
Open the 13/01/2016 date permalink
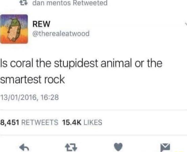tap(19, 97)
